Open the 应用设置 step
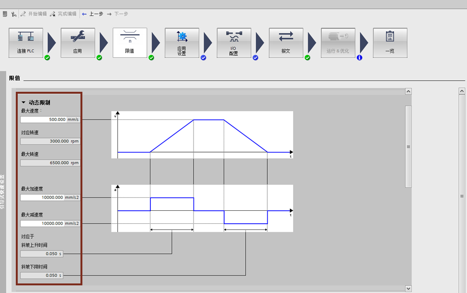 coord(182,43)
